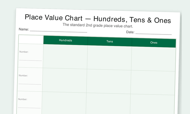Click the Hundreds column header
This screenshot has width=190, height=114.
pyautogui.click(x=66, y=40)
